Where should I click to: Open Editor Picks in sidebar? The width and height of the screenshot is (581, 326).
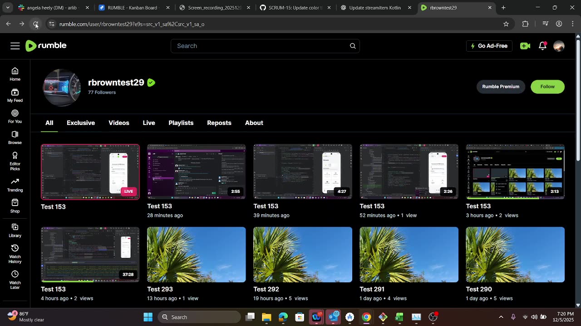(x=15, y=161)
